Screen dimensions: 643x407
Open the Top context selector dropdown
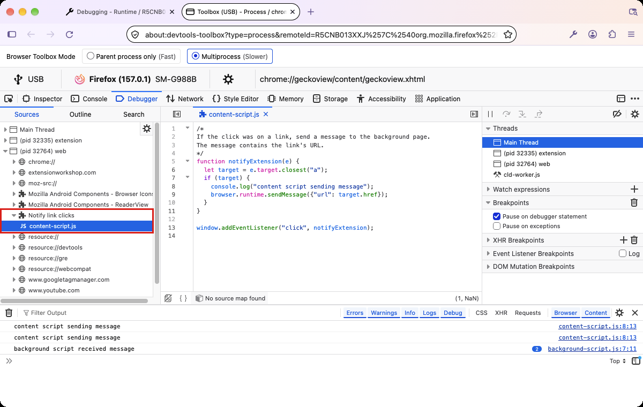[618, 361]
